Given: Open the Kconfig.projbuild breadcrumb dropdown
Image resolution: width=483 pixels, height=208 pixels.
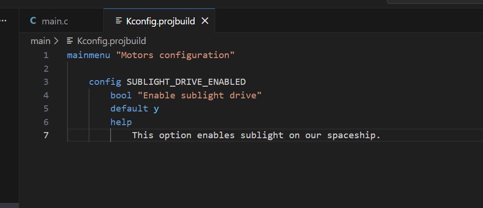Looking at the screenshot, I should pyautogui.click(x=111, y=41).
